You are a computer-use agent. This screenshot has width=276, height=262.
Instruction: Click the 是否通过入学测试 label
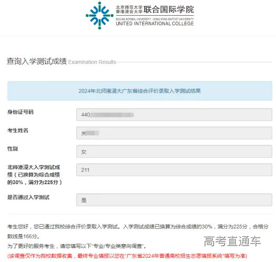pos(28,197)
